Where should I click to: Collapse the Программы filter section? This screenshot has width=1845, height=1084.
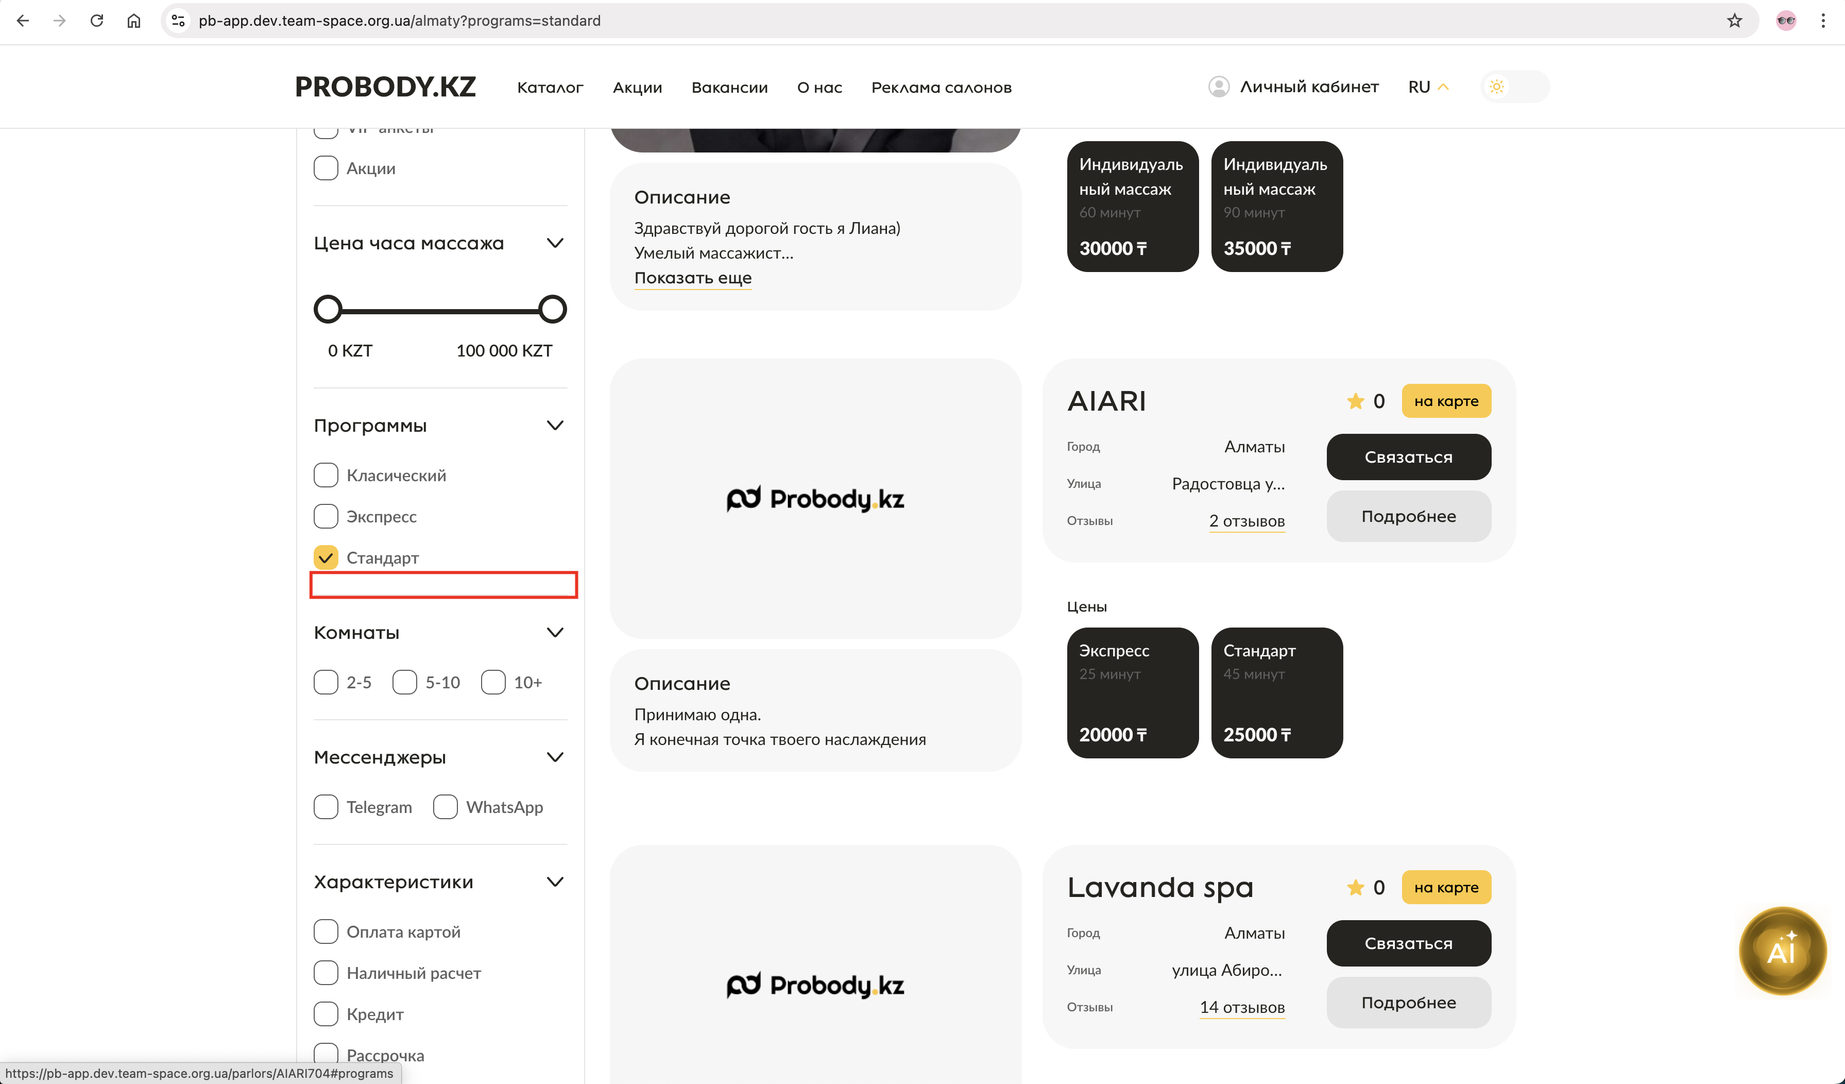pos(555,426)
